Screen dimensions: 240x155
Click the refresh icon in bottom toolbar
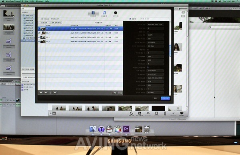[131, 114]
